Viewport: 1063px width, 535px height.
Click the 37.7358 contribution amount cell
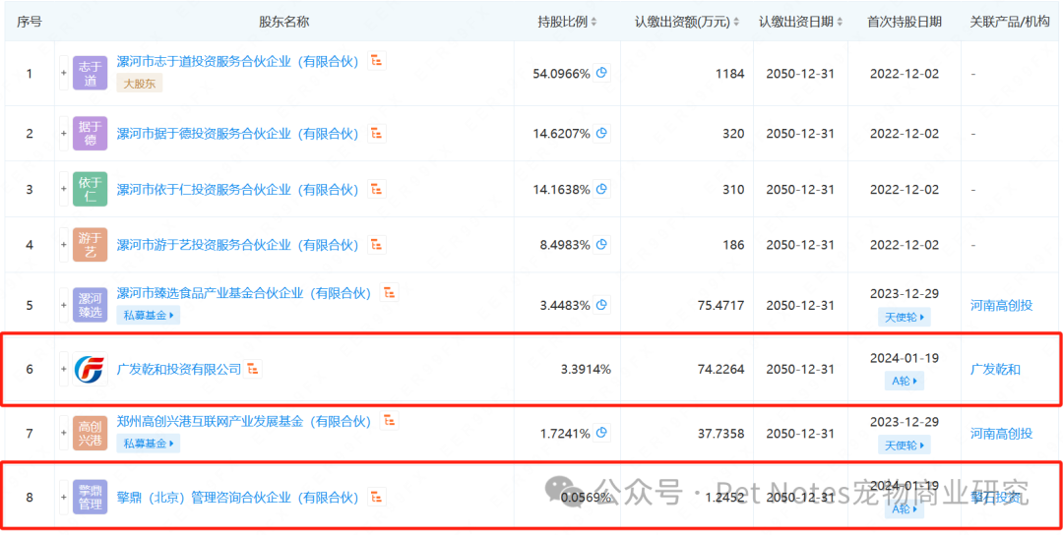(720, 434)
